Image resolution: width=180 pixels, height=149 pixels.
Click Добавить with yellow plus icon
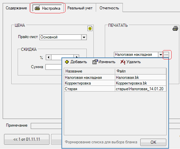[76, 62]
